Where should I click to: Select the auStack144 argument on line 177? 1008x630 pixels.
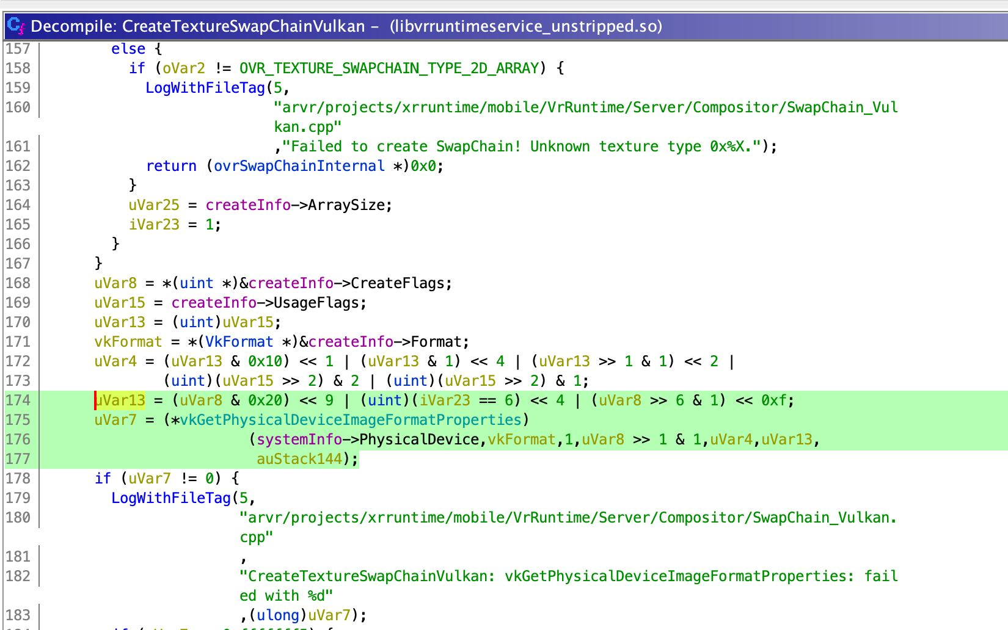(x=299, y=459)
